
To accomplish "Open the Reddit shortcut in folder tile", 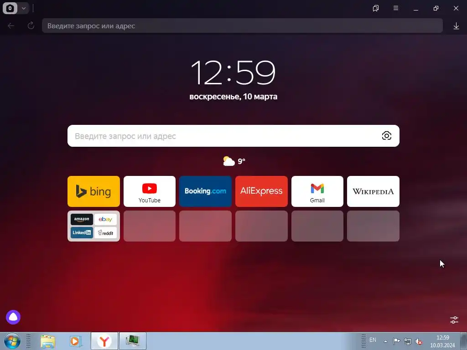I will 105,233.
